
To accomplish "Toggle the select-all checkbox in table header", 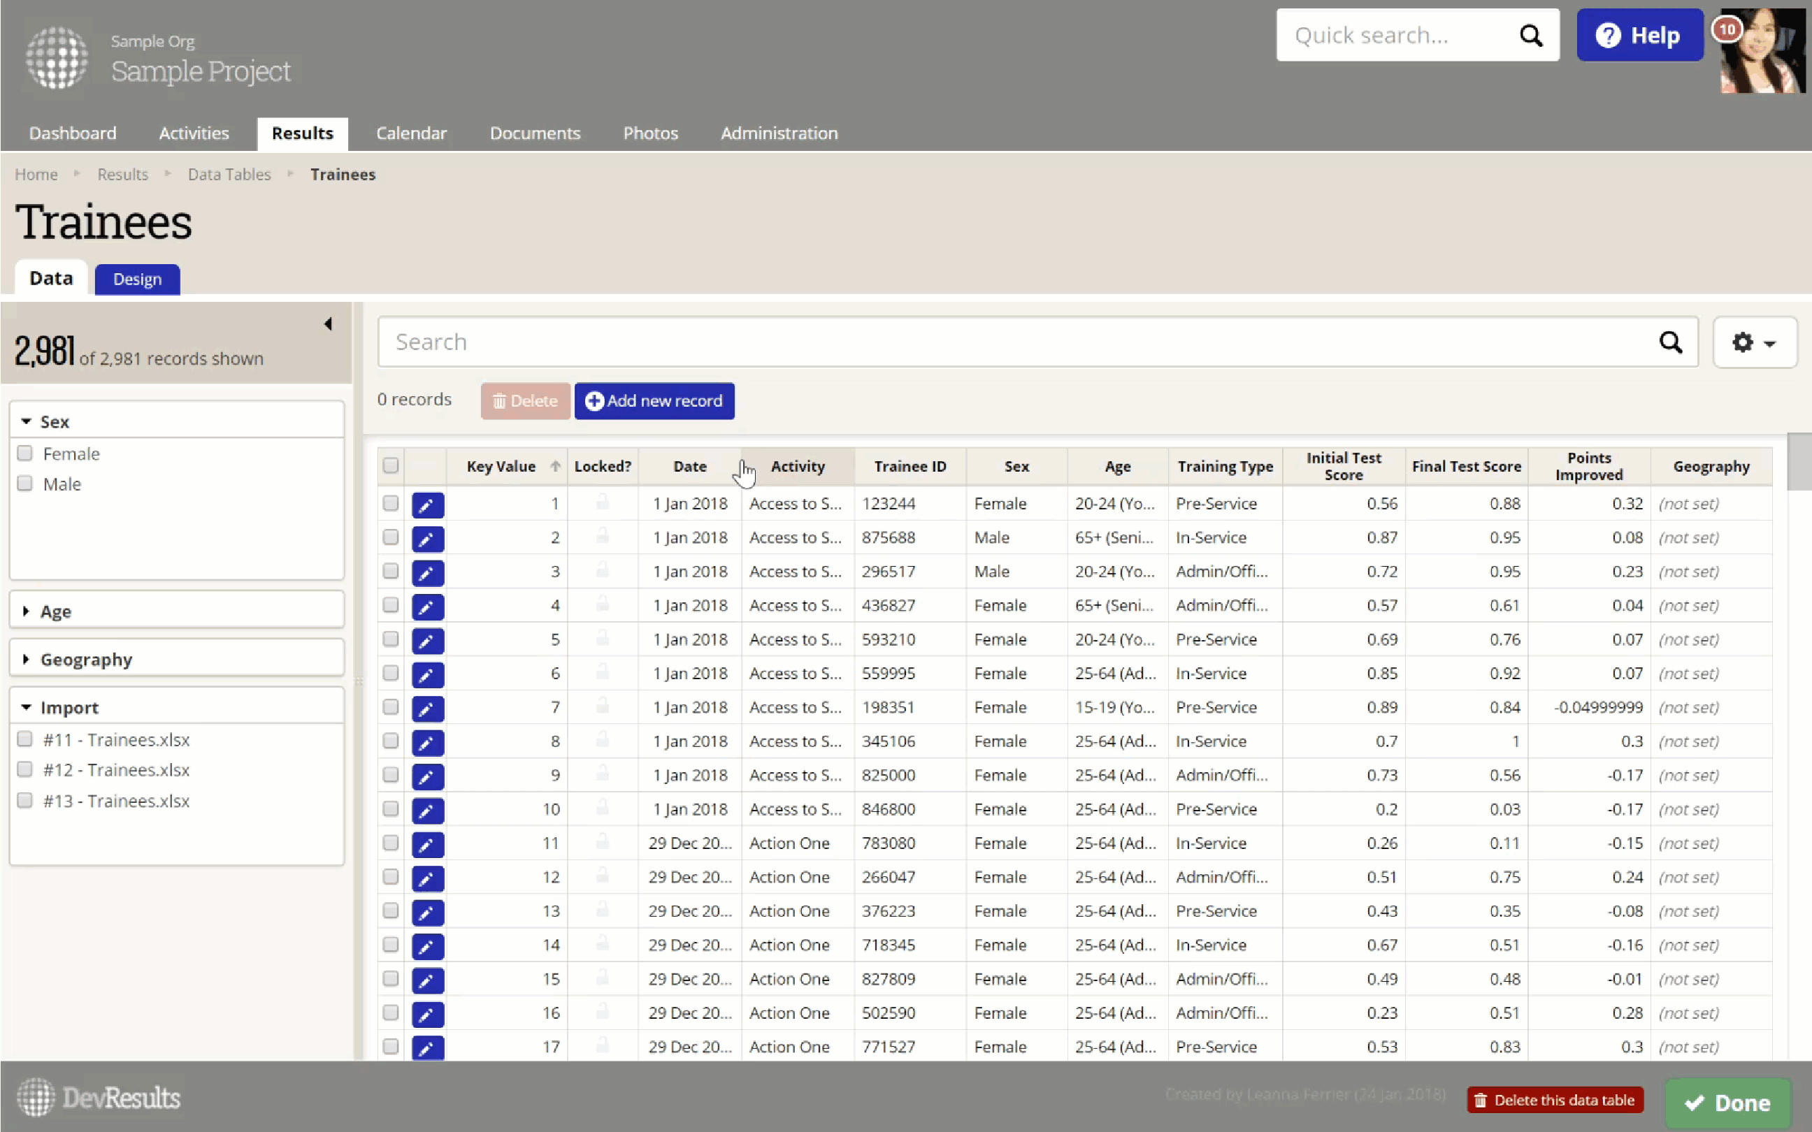I will coord(390,465).
